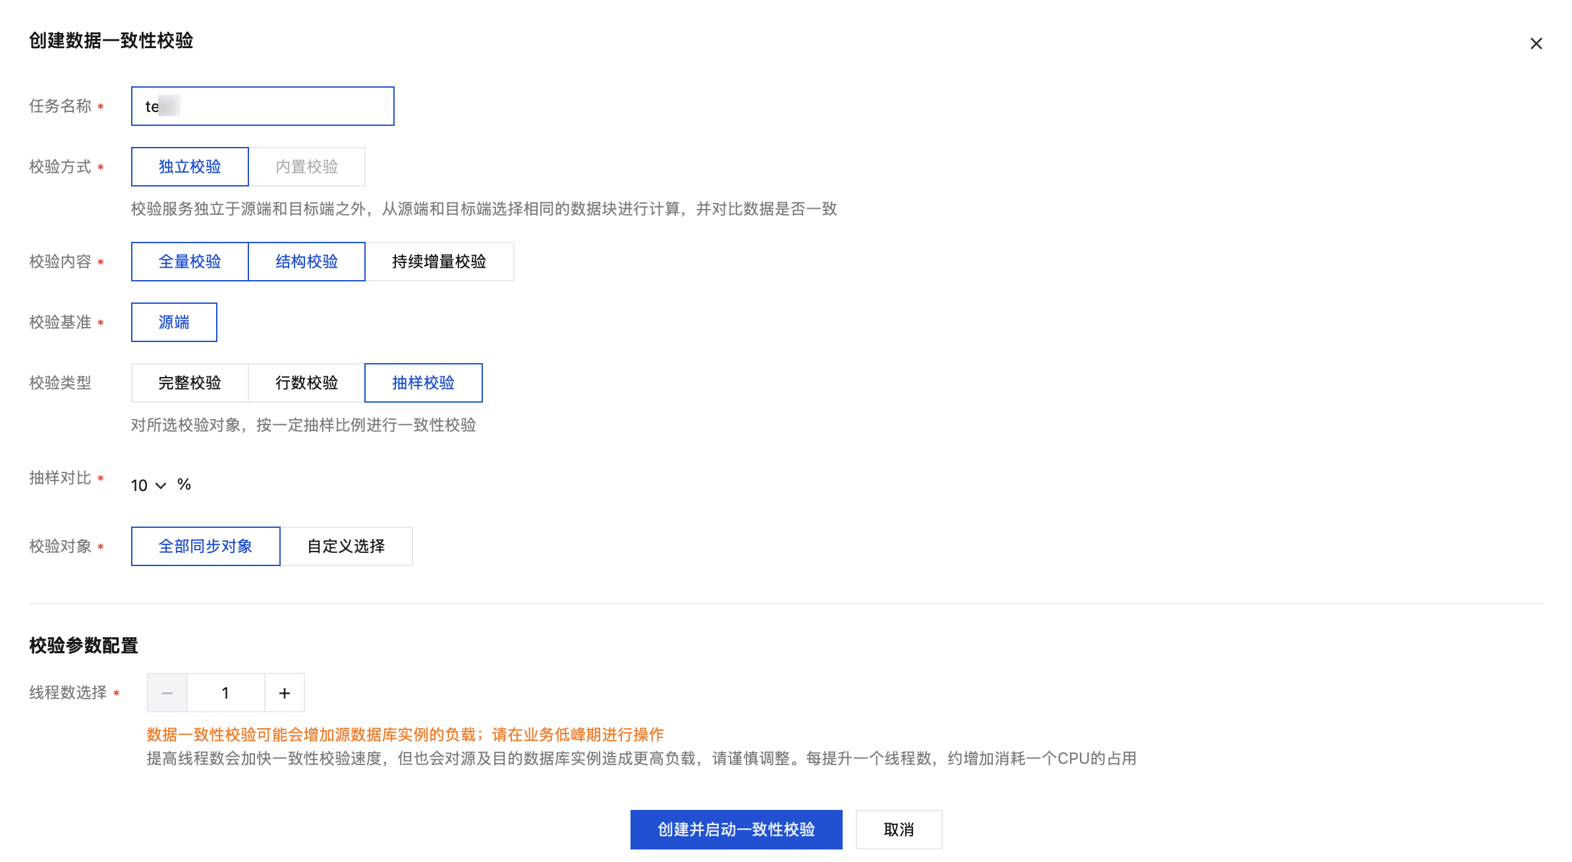This screenshot has width=1572, height=862.
Task: Select 源端 as verification baseline
Action: (174, 322)
